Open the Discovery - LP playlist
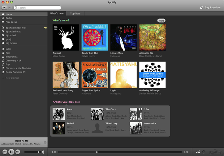Viewport: 224px width, 156px height. click(x=24, y=60)
